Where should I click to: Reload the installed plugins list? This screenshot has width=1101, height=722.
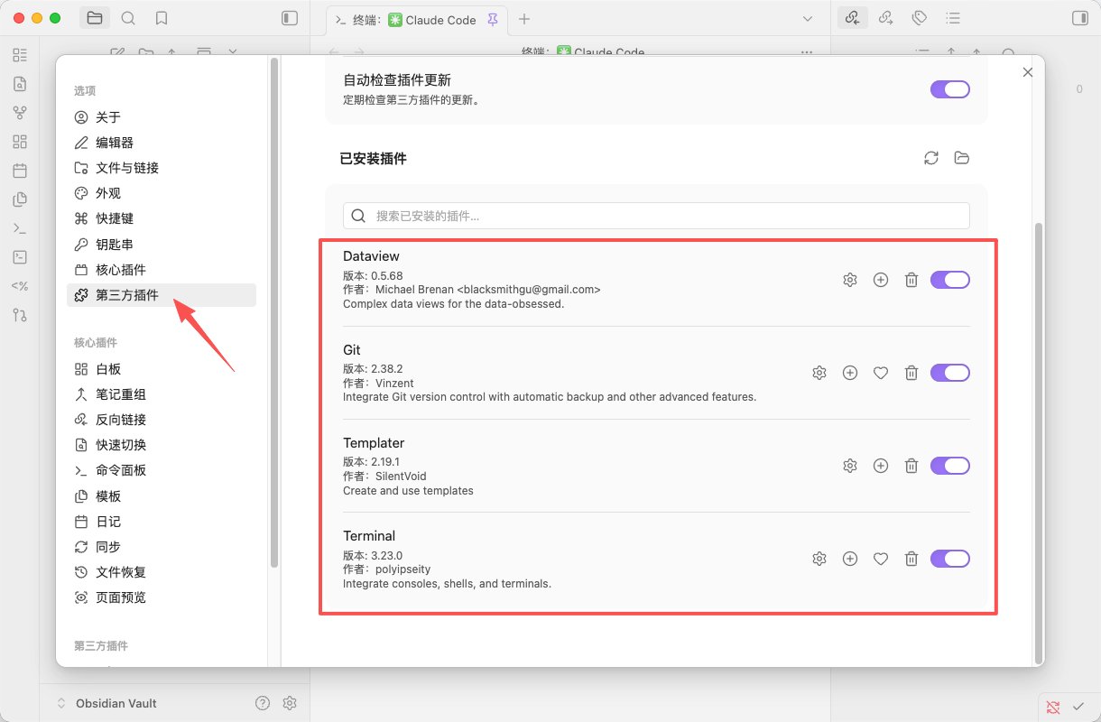click(931, 158)
